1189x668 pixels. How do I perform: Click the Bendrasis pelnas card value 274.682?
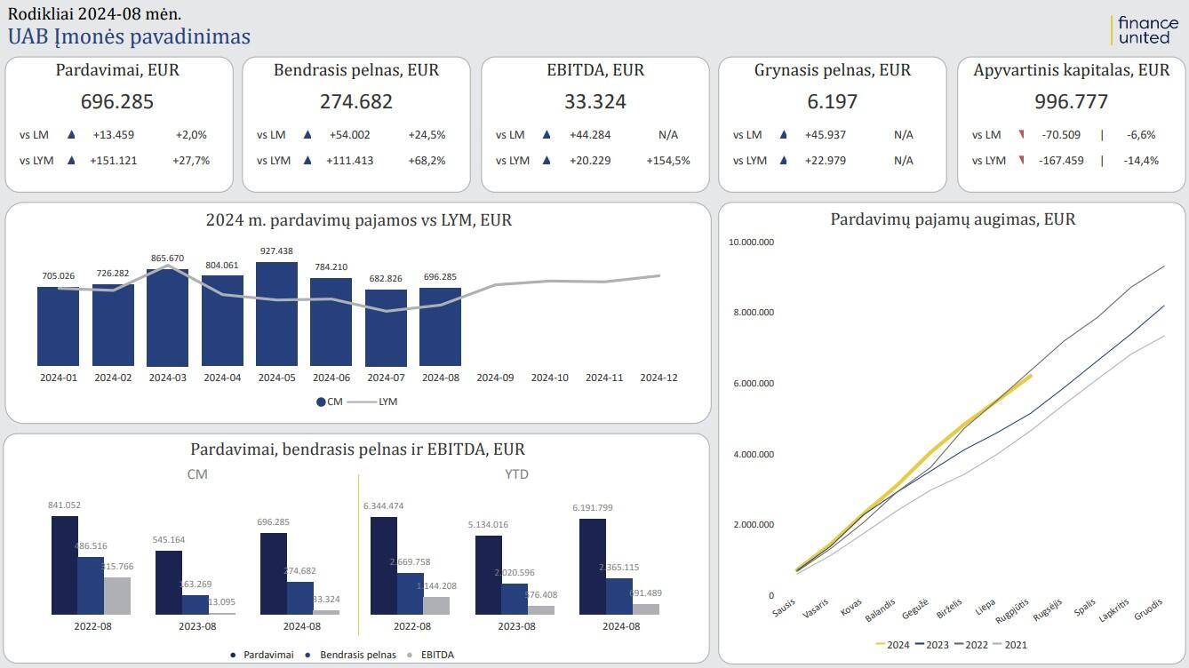coord(356,101)
